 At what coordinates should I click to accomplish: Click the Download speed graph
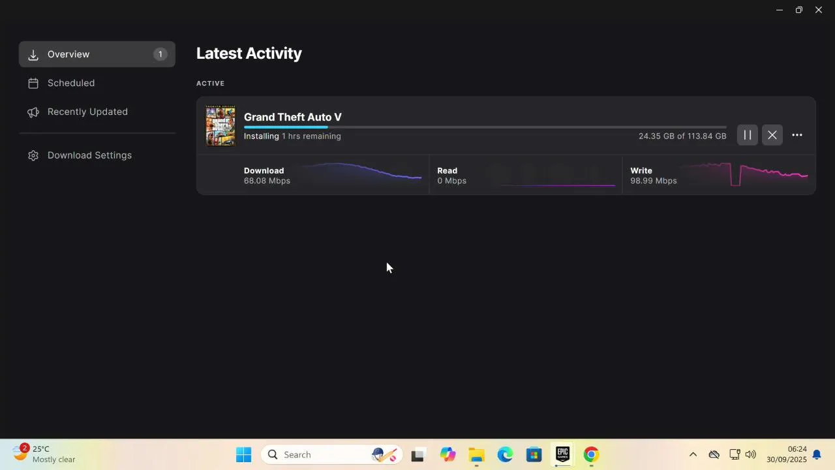point(360,172)
